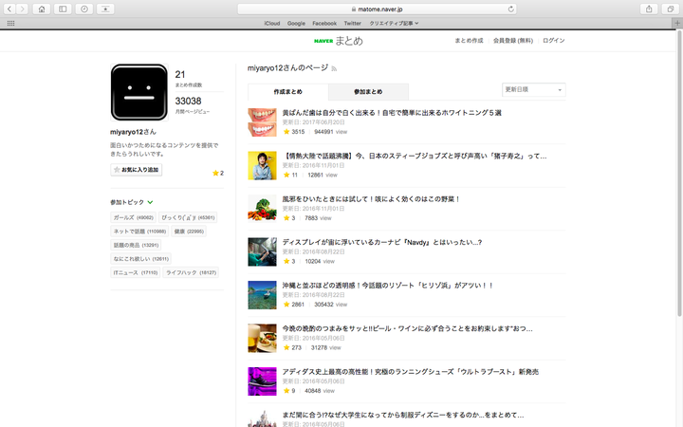The width and height of the screenshot is (683, 427).
Task: Open the ヒリゾ浜 resort article title
Action: tap(388, 286)
